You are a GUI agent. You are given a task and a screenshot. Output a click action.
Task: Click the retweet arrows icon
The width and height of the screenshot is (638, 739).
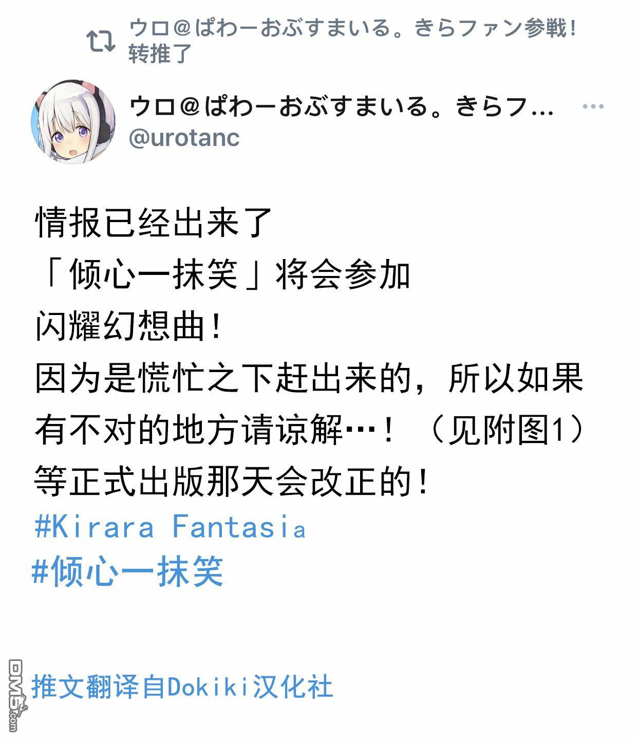[x=101, y=42]
